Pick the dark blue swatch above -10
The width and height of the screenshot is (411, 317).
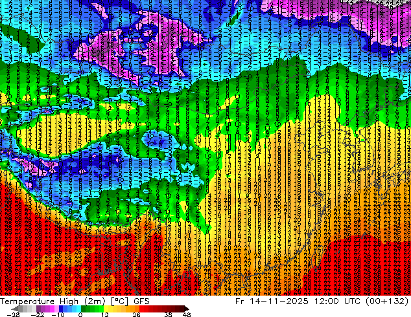coord(61,309)
